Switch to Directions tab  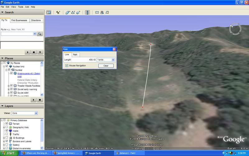(36, 20)
